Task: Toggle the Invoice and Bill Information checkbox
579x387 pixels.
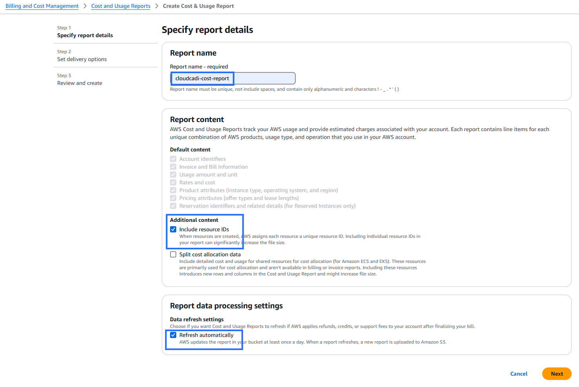Action: (173, 167)
